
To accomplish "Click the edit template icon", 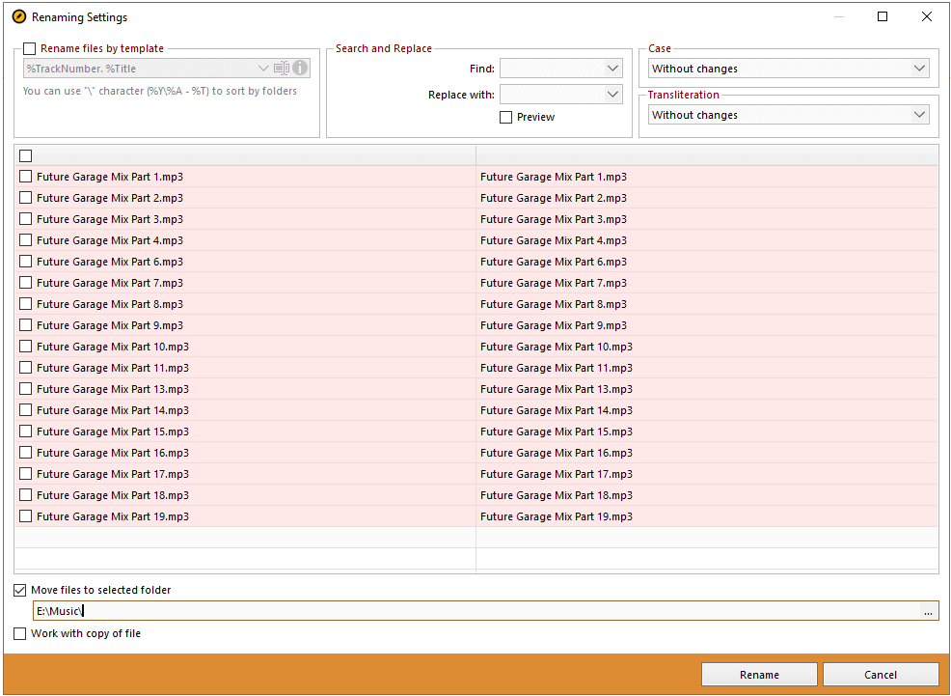I will (x=282, y=68).
